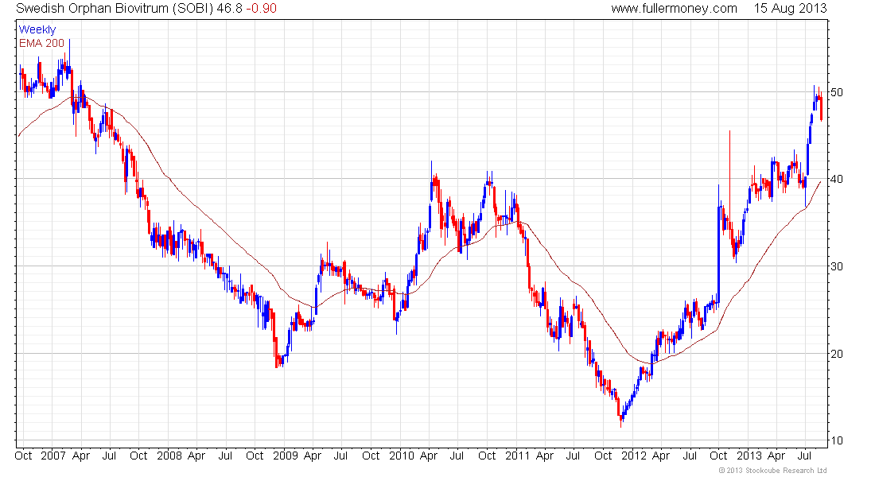Click the last price value '46.8'
This screenshot has width=875, height=477.
click(x=230, y=9)
